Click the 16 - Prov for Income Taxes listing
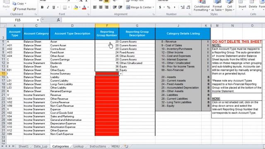265x149 pixels. pos(178,67)
